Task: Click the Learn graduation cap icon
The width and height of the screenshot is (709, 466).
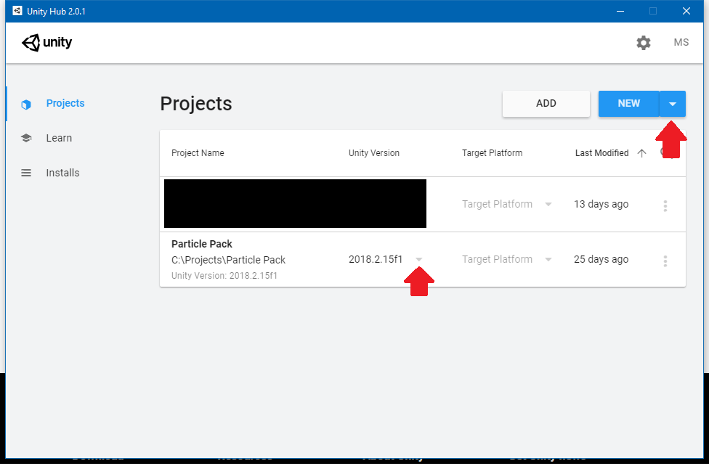Action: click(26, 139)
